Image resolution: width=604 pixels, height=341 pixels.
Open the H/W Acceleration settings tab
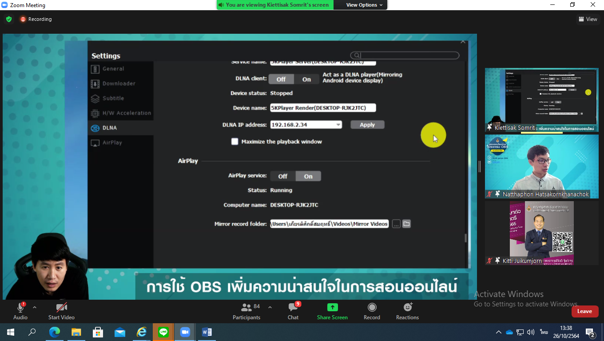point(120,113)
